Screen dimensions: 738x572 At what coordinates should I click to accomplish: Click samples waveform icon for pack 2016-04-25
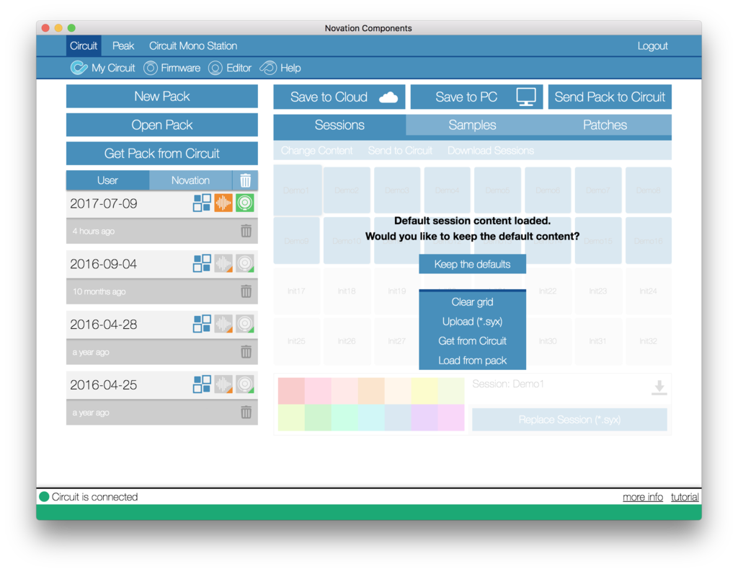(223, 384)
